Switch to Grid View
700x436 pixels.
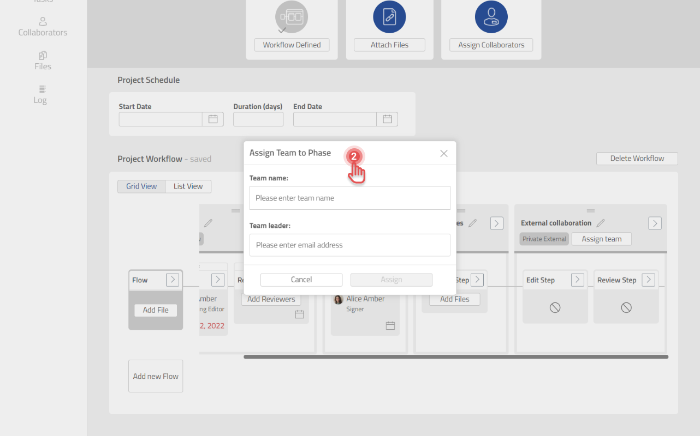[141, 186]
